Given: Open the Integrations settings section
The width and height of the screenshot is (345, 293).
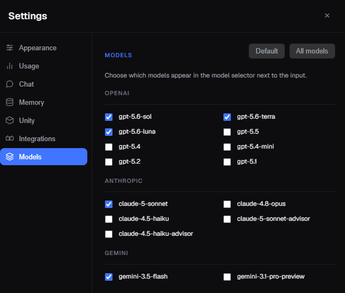Looking at the screenshot, I should (x=43, y=138).
